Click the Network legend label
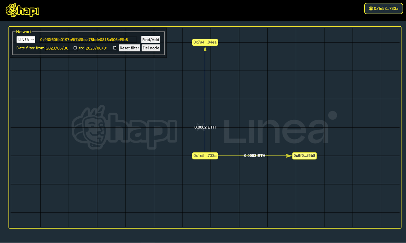The image size is (406, 243). (24, 32)
